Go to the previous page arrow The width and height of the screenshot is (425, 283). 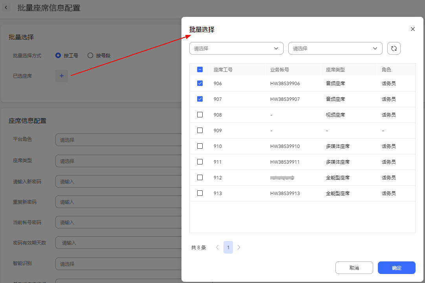coord(217,247)
